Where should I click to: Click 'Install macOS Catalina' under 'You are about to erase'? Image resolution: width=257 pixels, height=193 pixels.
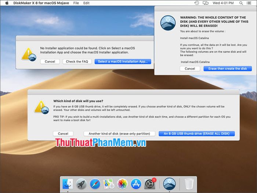194,38
